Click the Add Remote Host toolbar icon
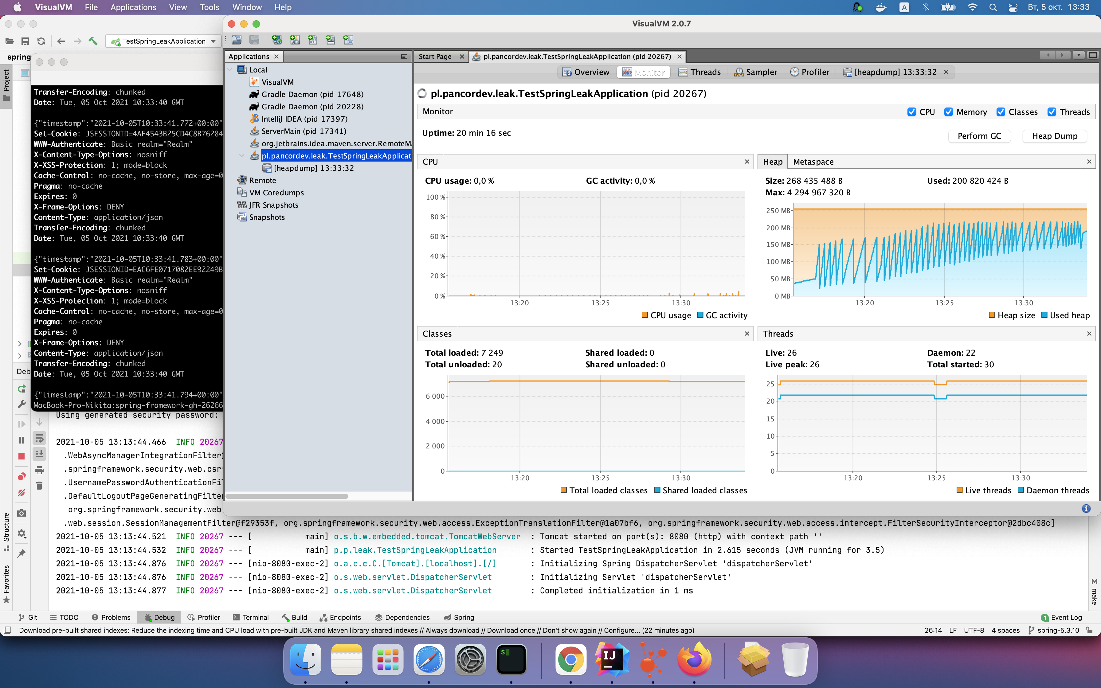 [276, 40]
